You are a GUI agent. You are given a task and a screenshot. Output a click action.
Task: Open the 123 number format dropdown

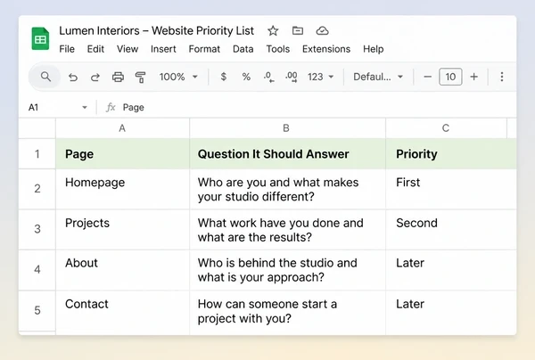pos(320,77)
